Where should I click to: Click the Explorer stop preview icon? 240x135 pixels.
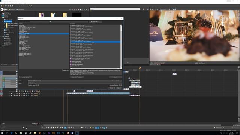point(80,9)
